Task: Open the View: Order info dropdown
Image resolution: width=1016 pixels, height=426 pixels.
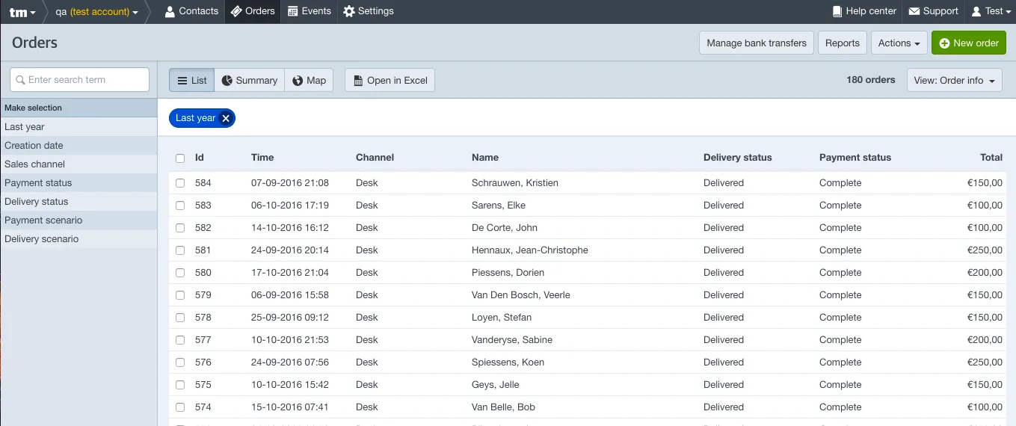Action: point(955,80)
